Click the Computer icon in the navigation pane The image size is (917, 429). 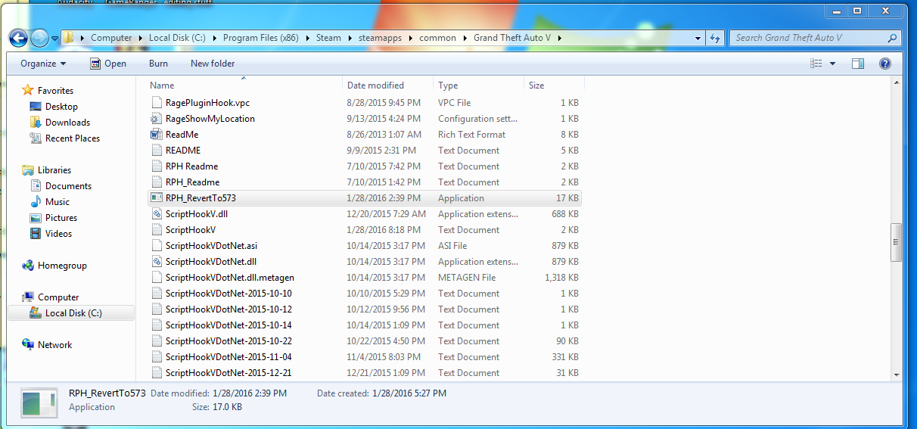click(28, 297)
